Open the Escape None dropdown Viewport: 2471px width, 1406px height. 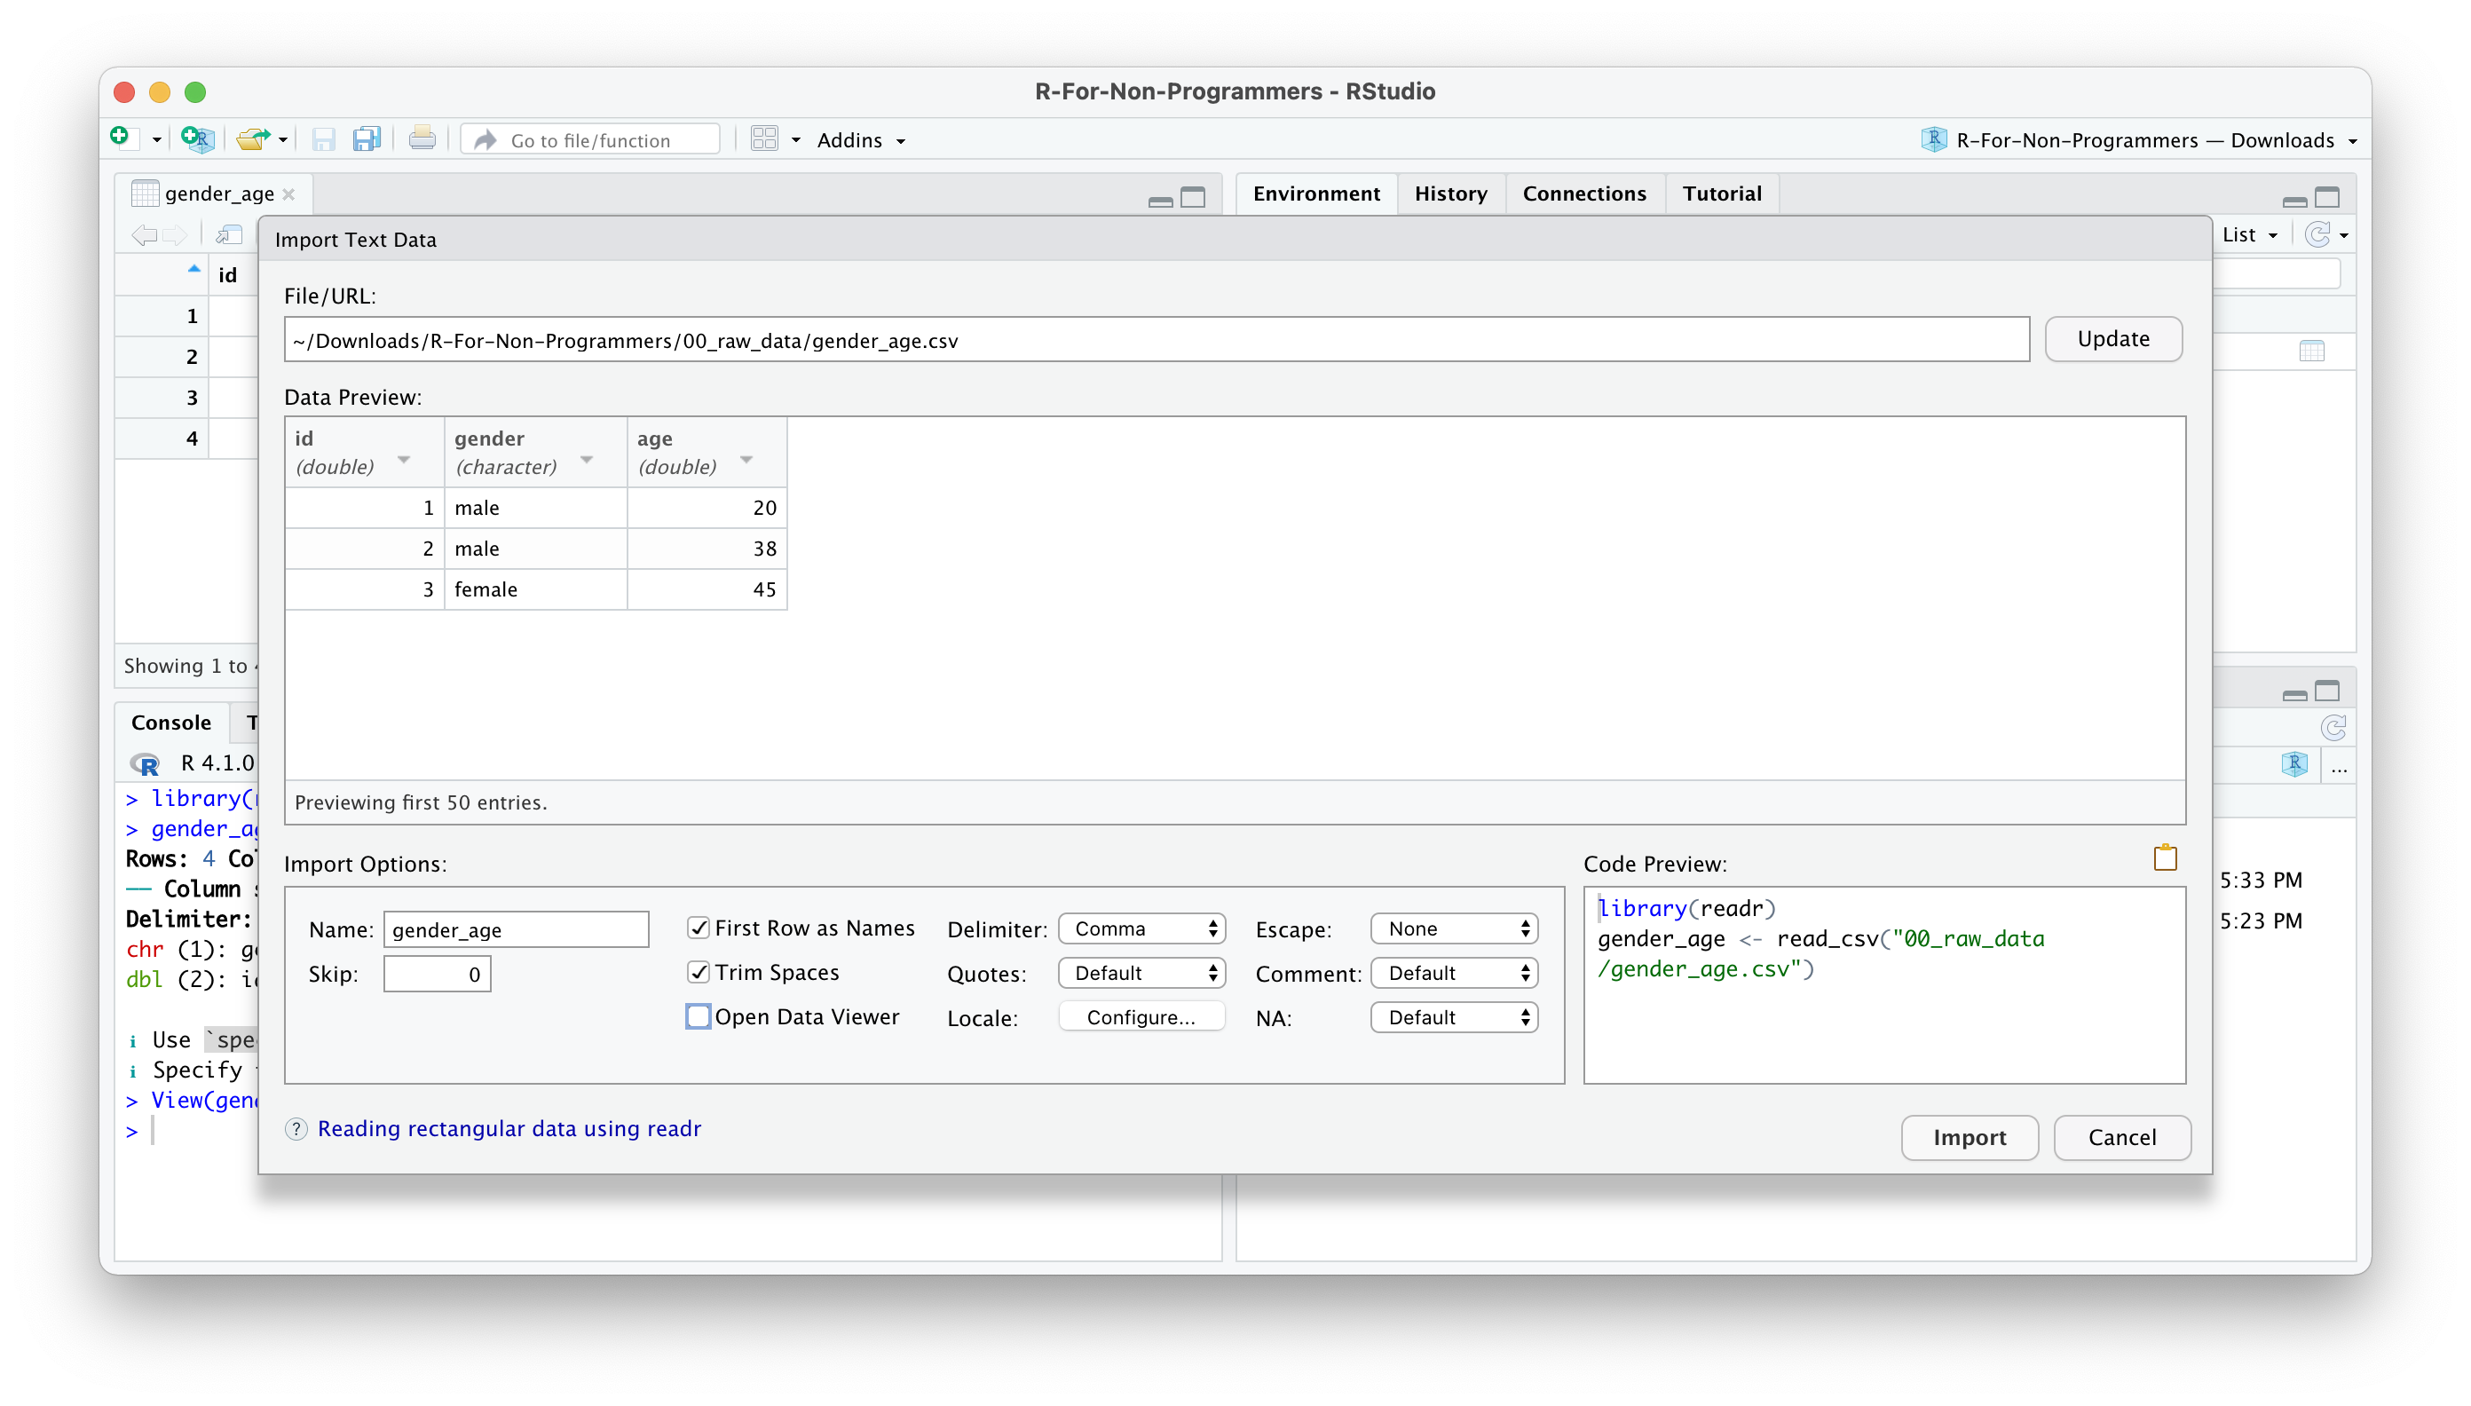tap(1453, 929)
